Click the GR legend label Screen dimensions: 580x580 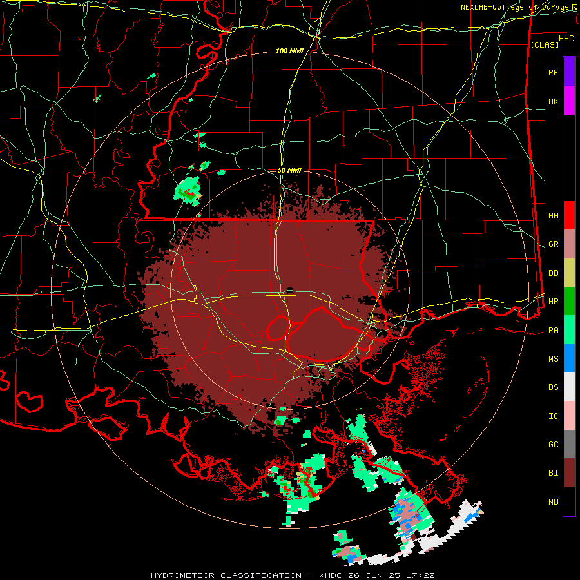click(x=553, y=244)
